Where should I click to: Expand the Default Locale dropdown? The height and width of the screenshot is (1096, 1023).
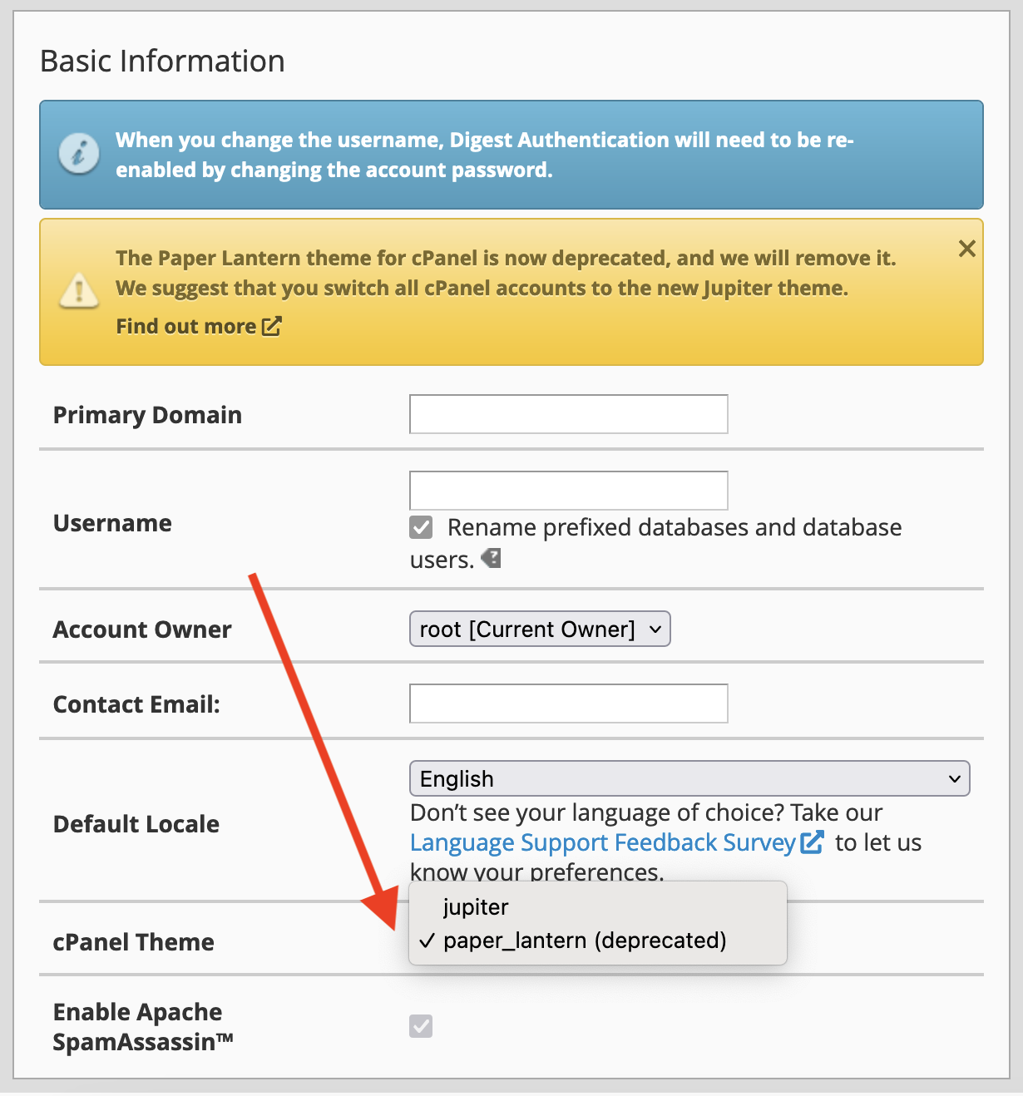pos(689,779)
